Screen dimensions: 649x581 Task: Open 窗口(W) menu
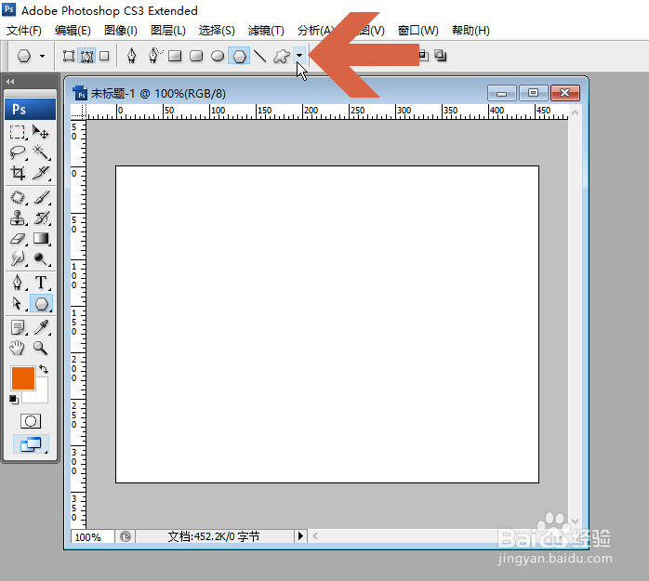[418, 30]
